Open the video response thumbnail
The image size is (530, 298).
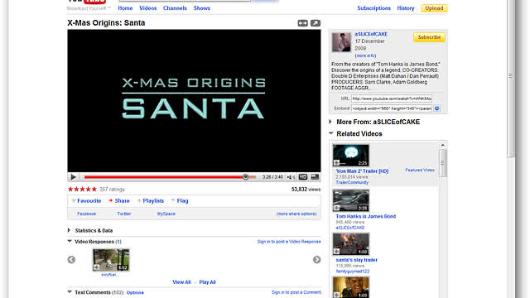pos(111,260)
